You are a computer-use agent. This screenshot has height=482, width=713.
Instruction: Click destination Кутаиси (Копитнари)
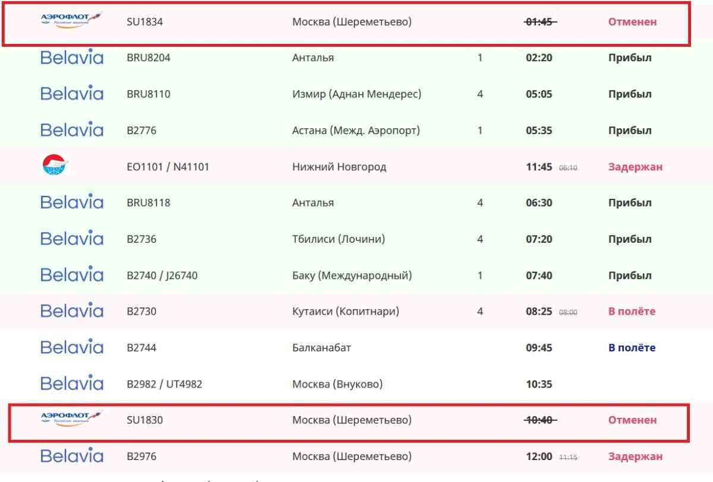click(346, 312)
